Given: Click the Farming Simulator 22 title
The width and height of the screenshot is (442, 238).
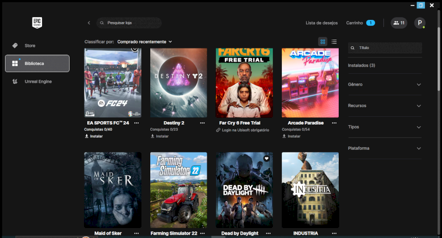Looking at the screenshot, I should pyautogui.click(x=174, y=233).
